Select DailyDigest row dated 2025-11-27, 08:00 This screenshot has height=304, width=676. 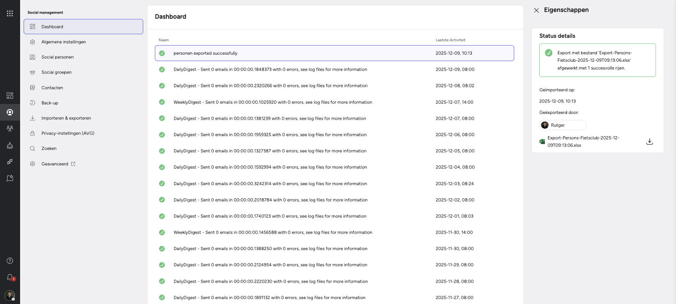(x=335, y=297)
